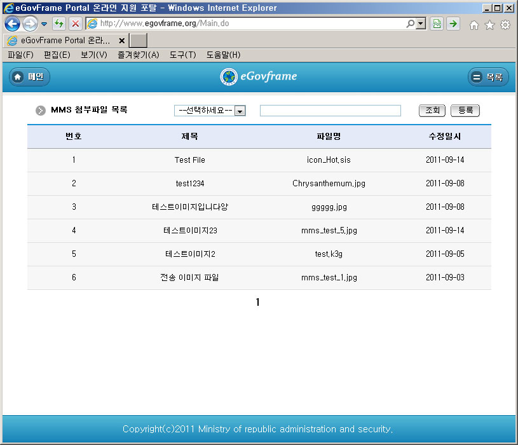Expand the --선택하세요-- search criteria dropdown
This screenshot has height=445, width=518.
240,111
